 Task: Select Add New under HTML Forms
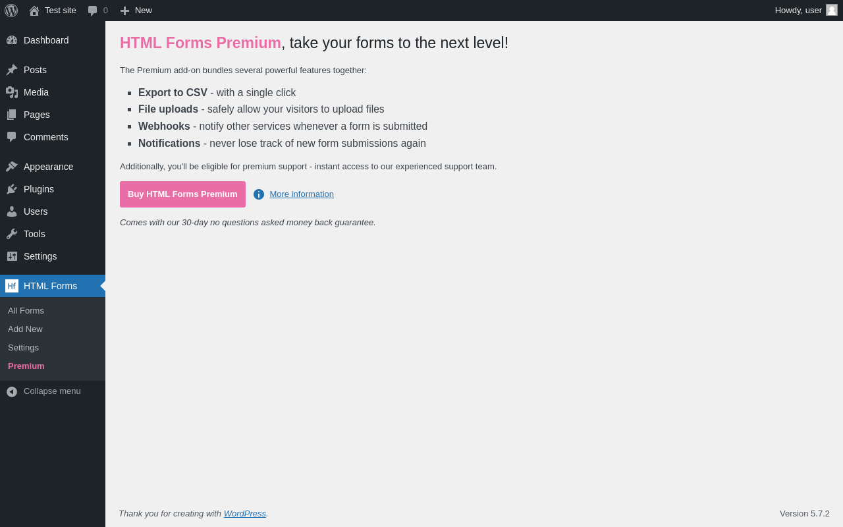pos(26,329)
